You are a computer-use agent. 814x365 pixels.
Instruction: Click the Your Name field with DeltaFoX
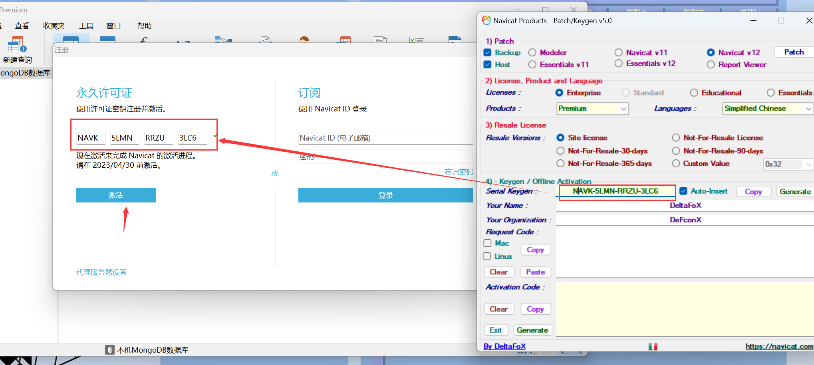[685, 206]
